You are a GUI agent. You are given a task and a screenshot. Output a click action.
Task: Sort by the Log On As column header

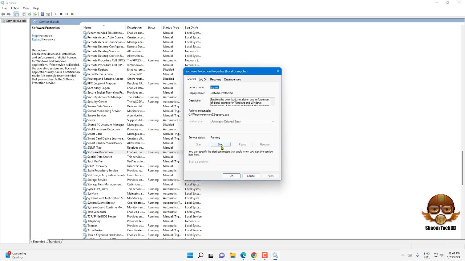coord(193,28)
